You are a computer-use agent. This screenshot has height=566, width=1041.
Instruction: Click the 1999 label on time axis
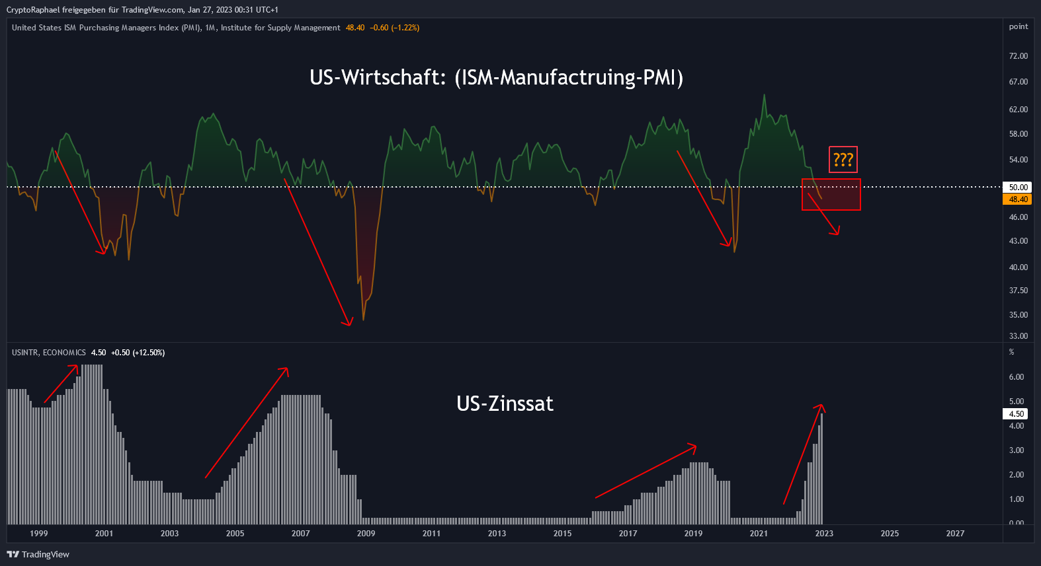click(x=39, y=534)
